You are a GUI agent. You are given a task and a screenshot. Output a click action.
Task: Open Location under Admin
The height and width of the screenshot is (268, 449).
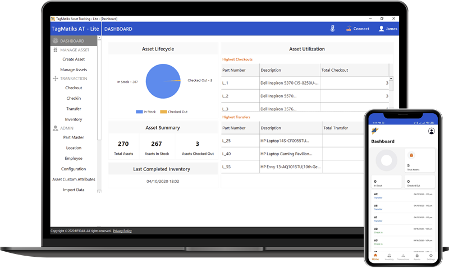[x=74, y=148]
